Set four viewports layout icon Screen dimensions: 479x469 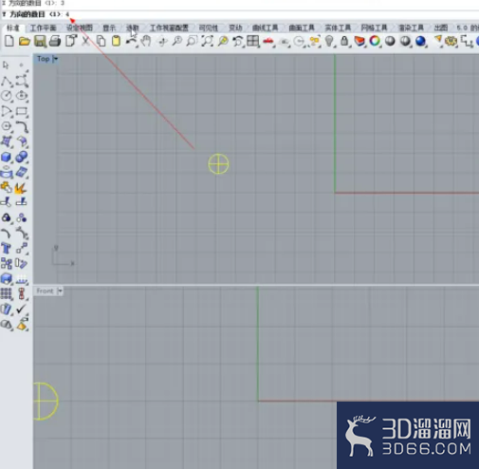(x=253, y=42)
